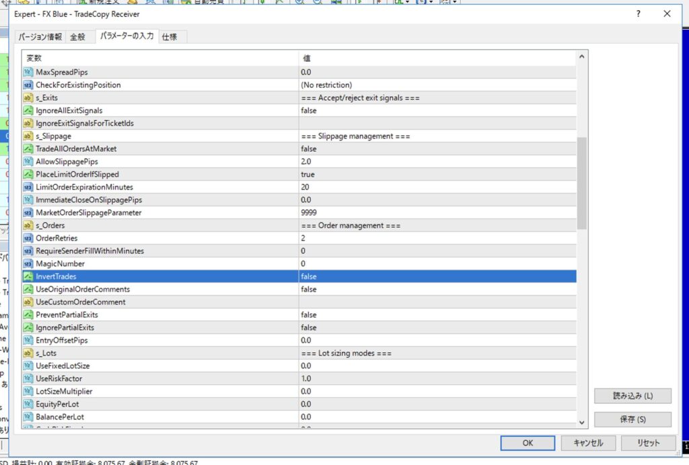Click the 読み込み (L) button
Viewport: 689px width, 465px height.
tap(632, 396)
